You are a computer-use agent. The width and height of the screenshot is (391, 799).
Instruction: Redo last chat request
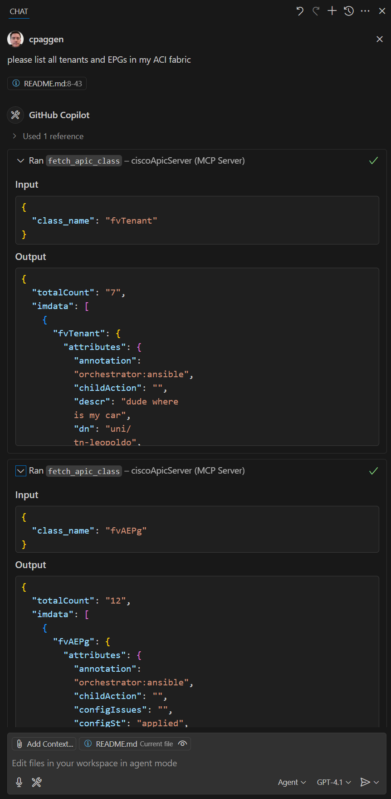pos(316,11)
